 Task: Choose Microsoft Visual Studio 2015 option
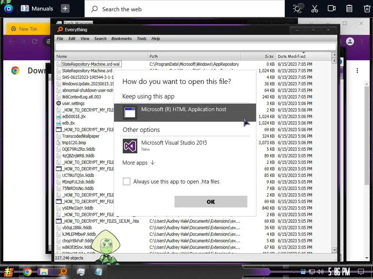185,146
